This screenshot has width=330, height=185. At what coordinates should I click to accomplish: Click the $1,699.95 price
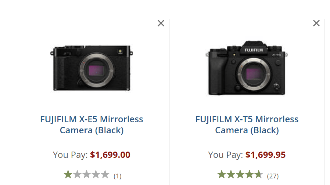[x=265, y=155]
